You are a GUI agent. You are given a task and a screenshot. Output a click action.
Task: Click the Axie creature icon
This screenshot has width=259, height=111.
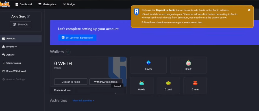[142, 83]
